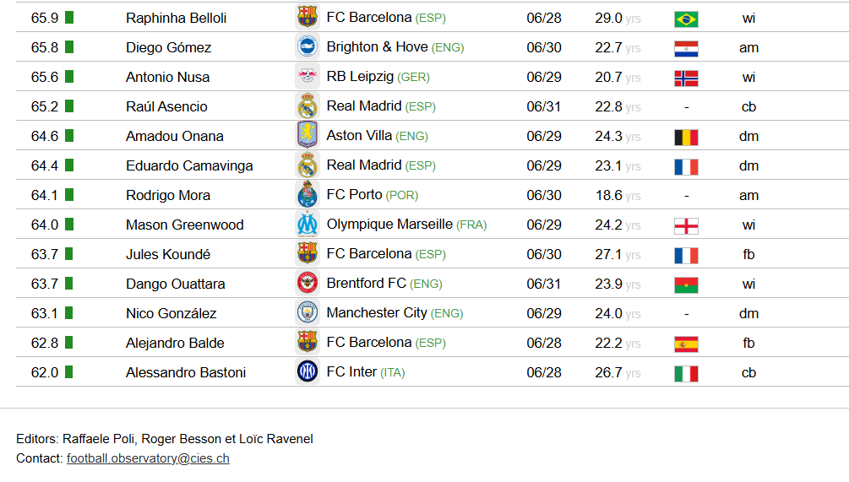Click the Brighton & Hove club logo
Screen dimensions: 849x482
(307, 46)
